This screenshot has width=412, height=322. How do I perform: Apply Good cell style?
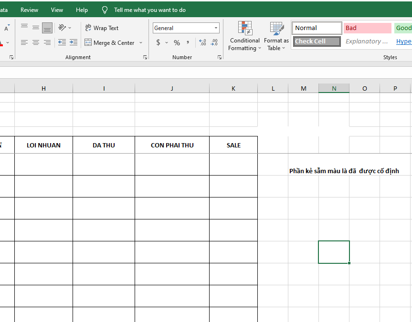(403, 28)
